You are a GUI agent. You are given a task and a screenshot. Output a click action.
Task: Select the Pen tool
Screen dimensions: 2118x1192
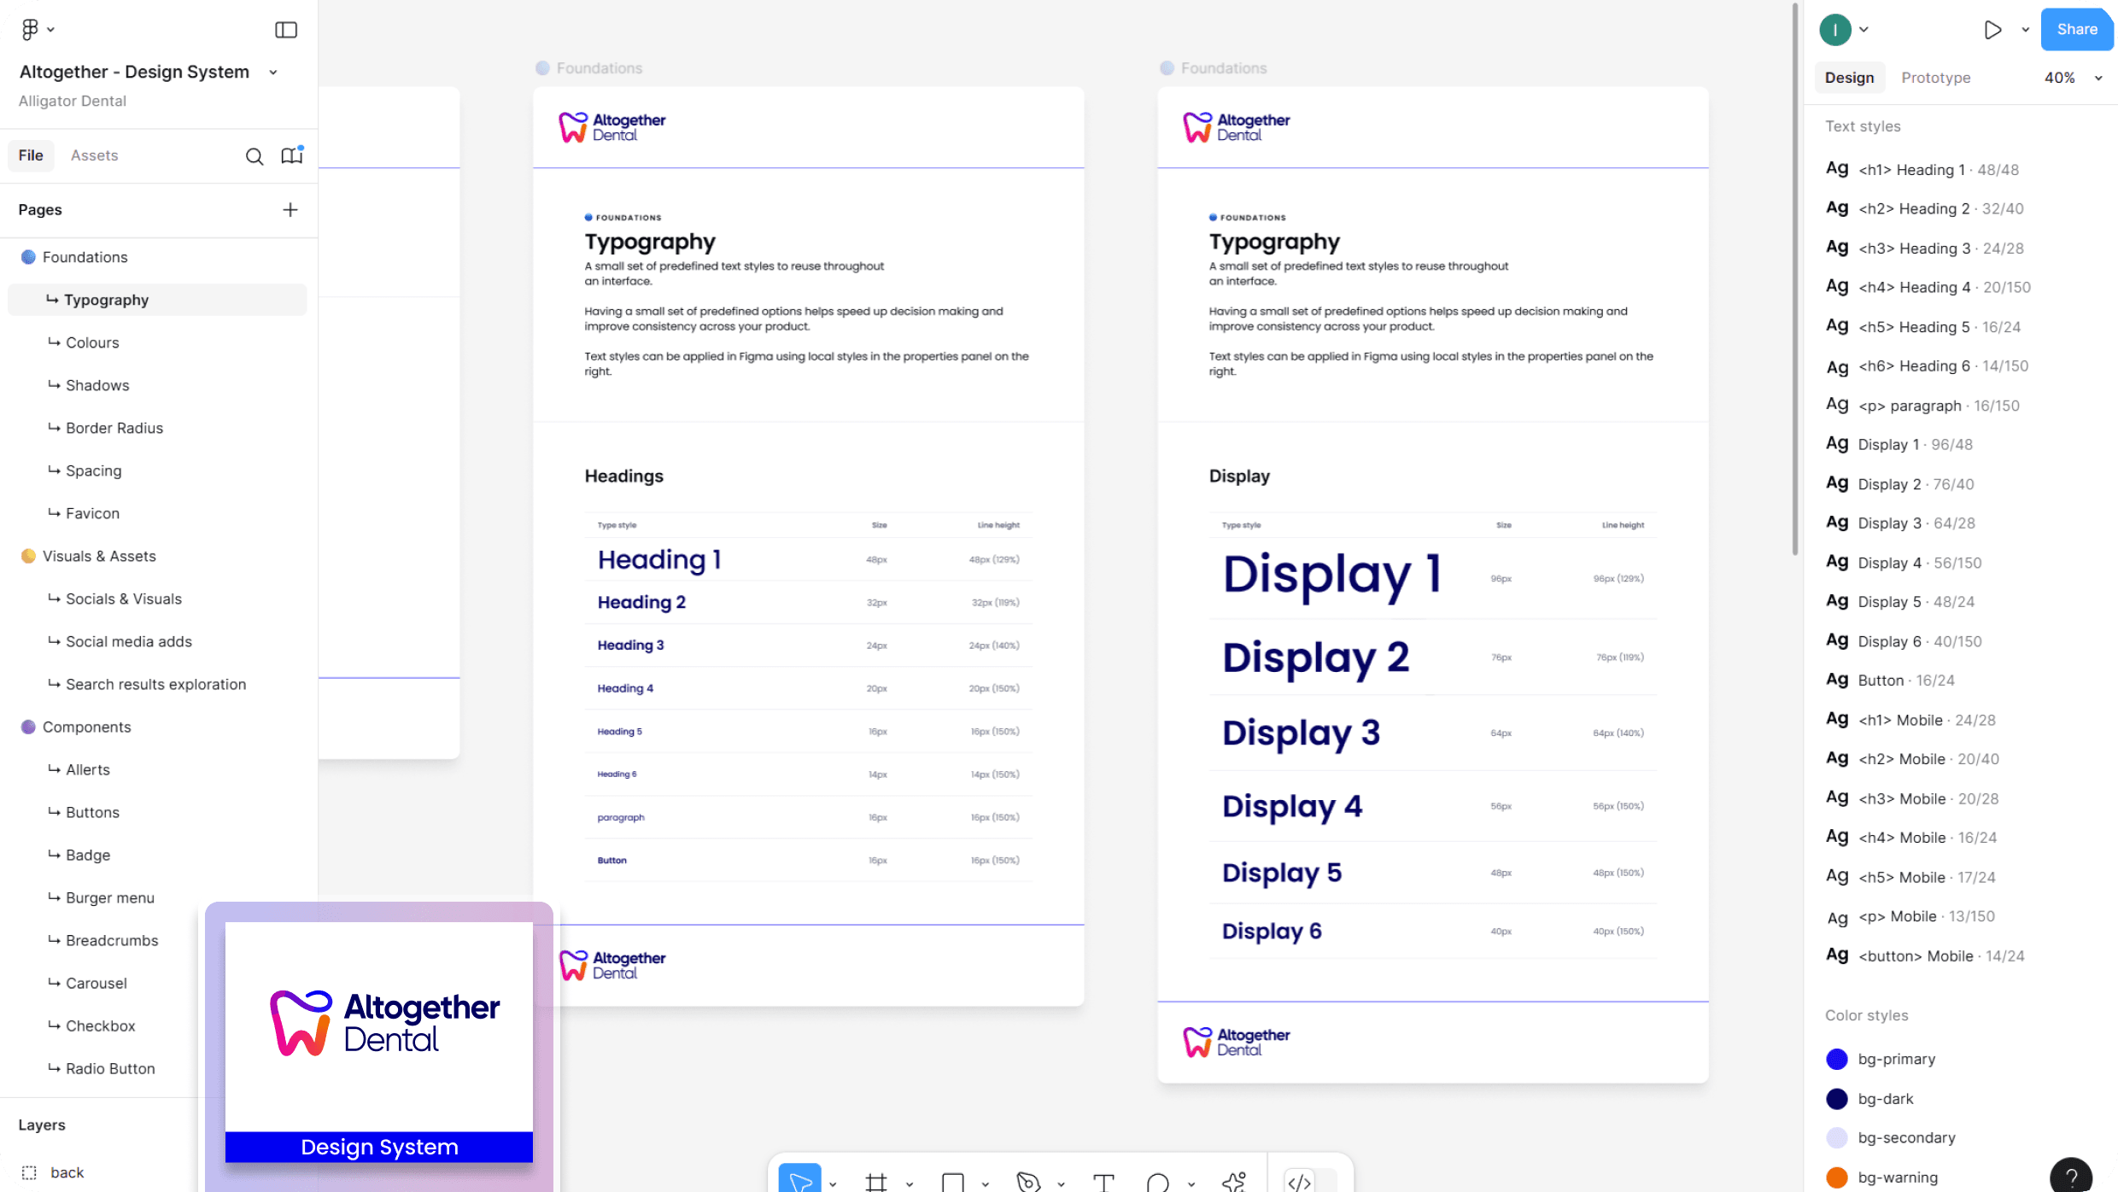pos(1028,1182)
